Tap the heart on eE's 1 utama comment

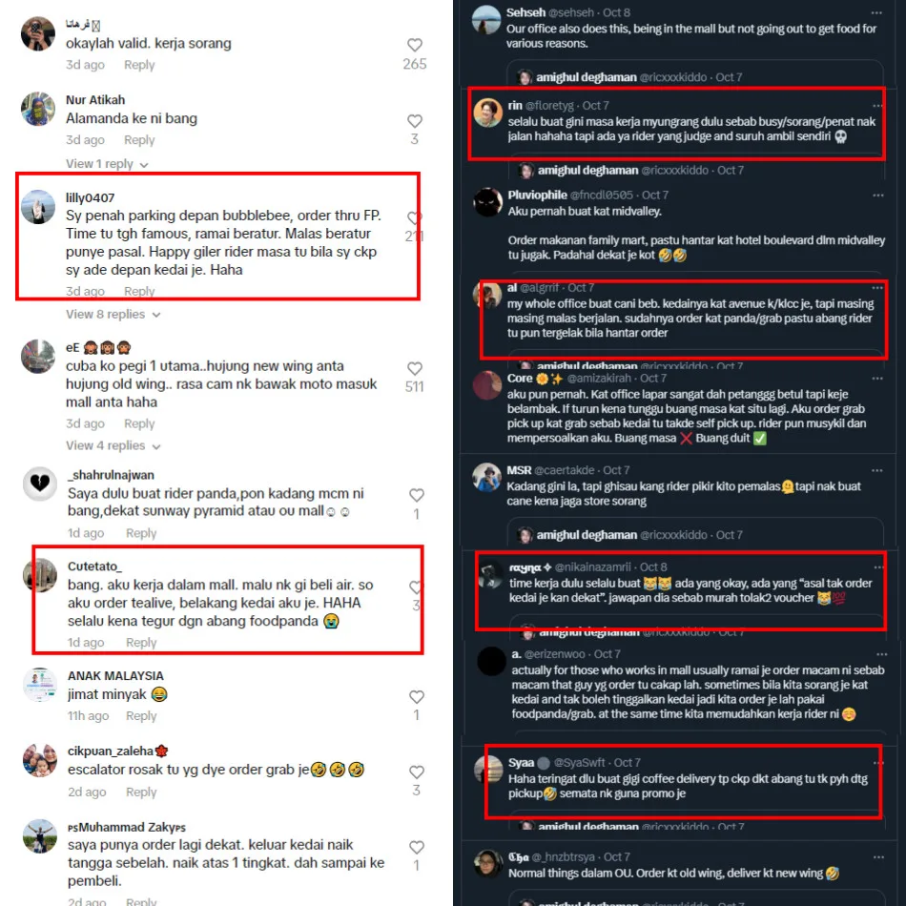[x=414, y=369]
